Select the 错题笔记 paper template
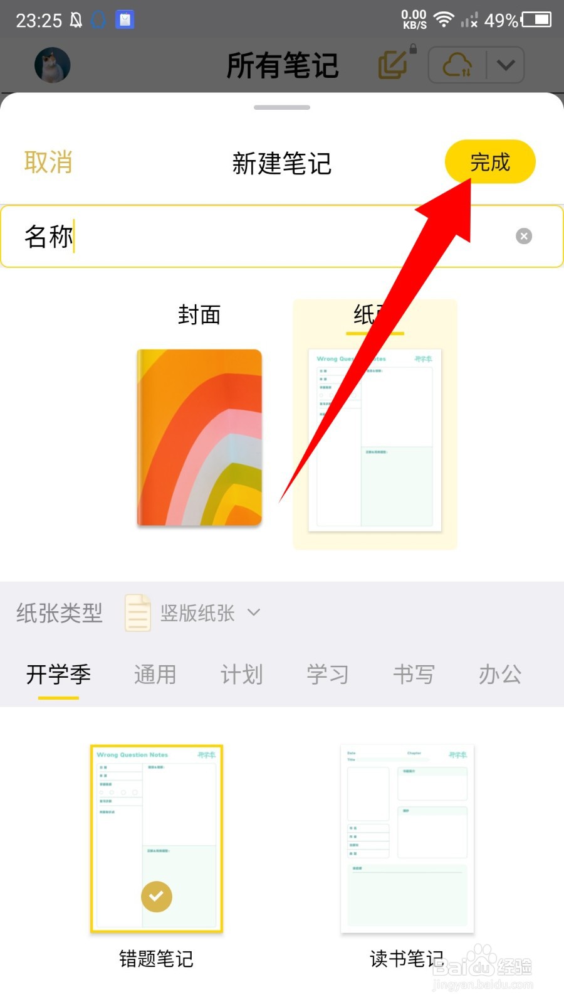 (x=157, y=838)
